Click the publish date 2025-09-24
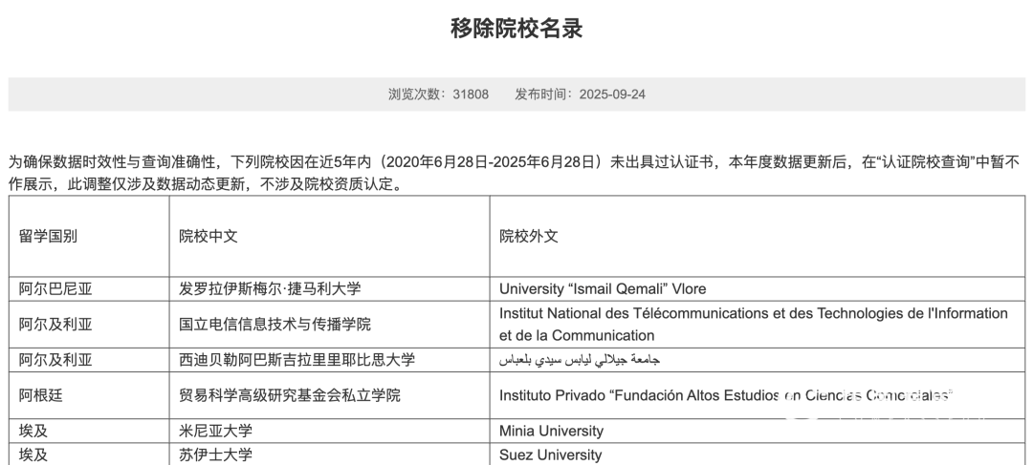 click(612, 95)
